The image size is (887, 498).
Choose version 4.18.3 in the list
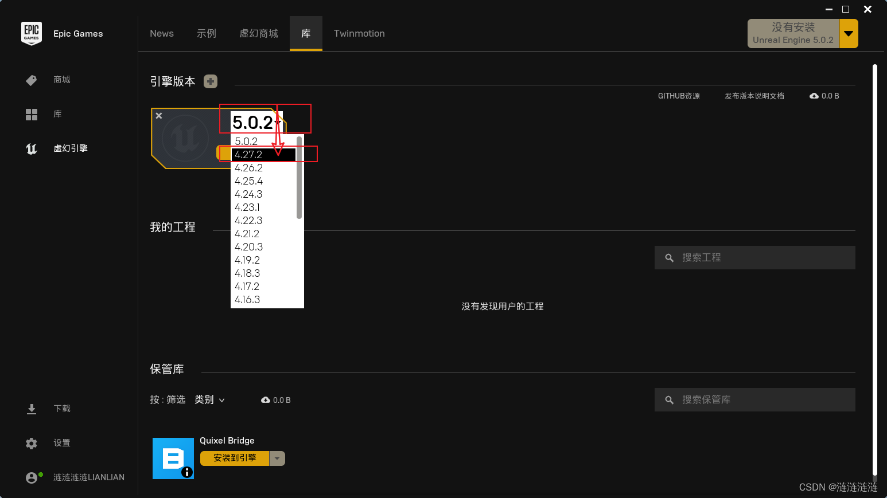click(x=263, y=273)
